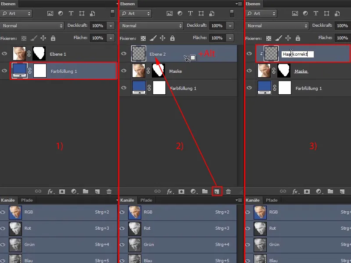Link layers icon in left Ebenen panel
The width and height of the screenshot is (351, 263).
pyautogui.click(x=38, y=191)
